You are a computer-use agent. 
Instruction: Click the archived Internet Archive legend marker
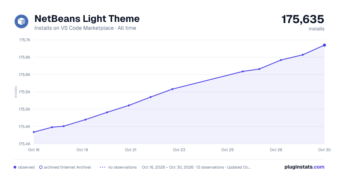(x=41, y=167)
